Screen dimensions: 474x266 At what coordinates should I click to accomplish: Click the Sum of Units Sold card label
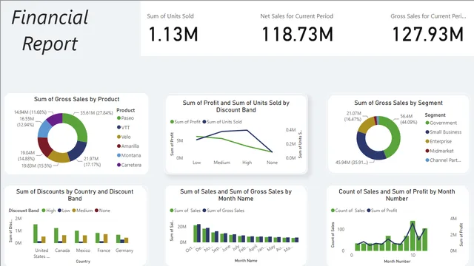point(170,16)
